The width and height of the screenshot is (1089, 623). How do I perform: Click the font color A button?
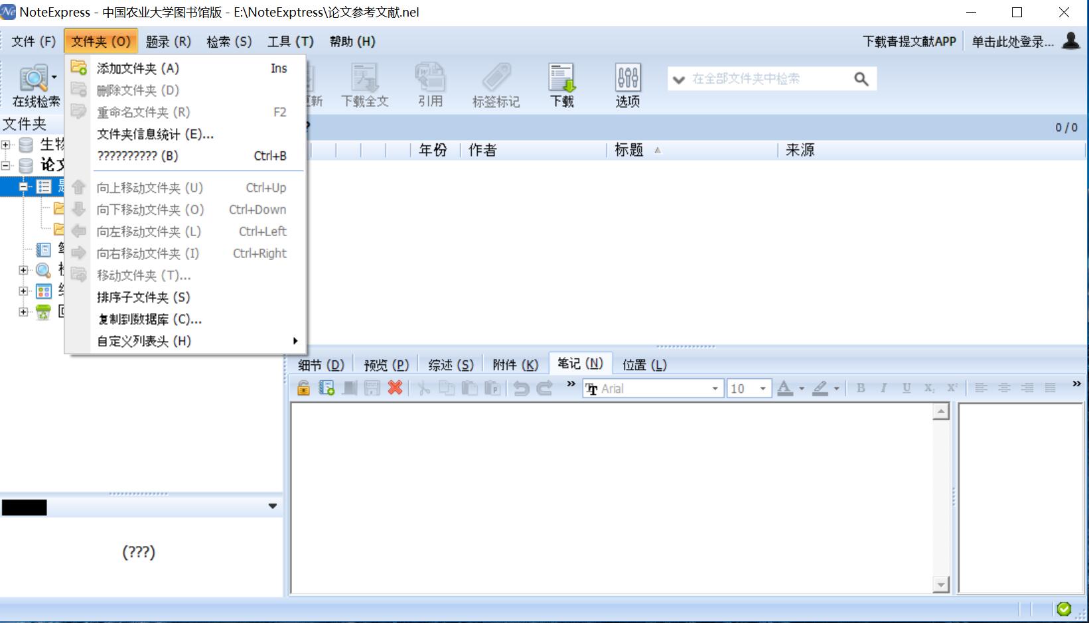pos(785,388)
